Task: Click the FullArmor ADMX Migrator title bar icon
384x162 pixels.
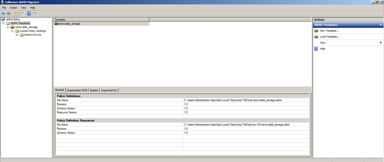Action: (2, 2)
